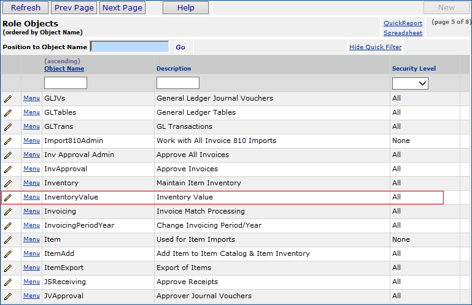Open the Menu link for ItemExport

click(31, 268)
